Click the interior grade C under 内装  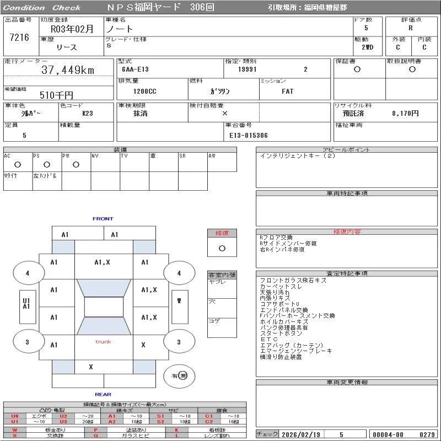(424, 47)
